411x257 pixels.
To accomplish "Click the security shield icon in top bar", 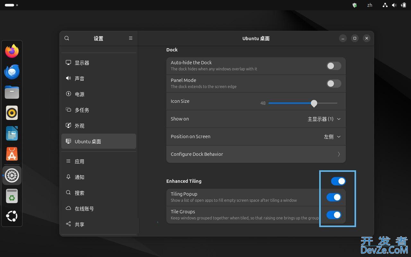I will click(355, 5).
